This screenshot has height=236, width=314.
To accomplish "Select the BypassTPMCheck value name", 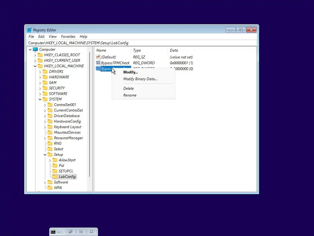I will coord(115,63).
